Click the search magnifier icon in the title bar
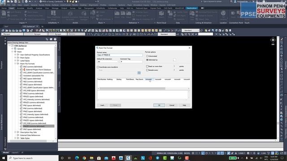The width and height of the screenshot is (287, 161). click(x=231, y=1)
